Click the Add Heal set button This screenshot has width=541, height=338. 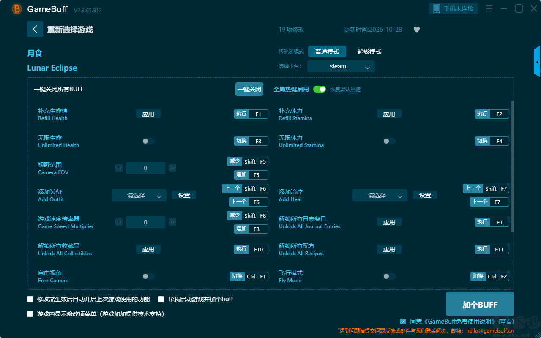tap(425, 195)
